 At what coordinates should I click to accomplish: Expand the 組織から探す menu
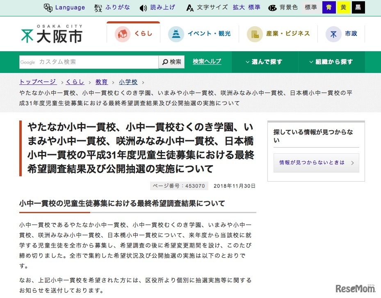coord(331,62)
